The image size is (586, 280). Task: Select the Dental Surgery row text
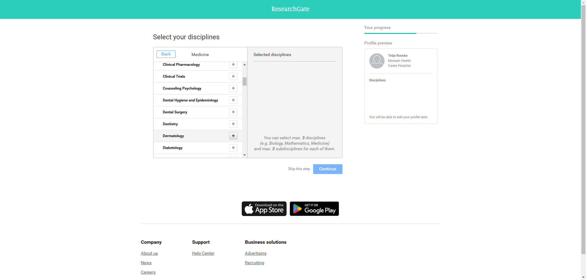click(x=175, y=112)
